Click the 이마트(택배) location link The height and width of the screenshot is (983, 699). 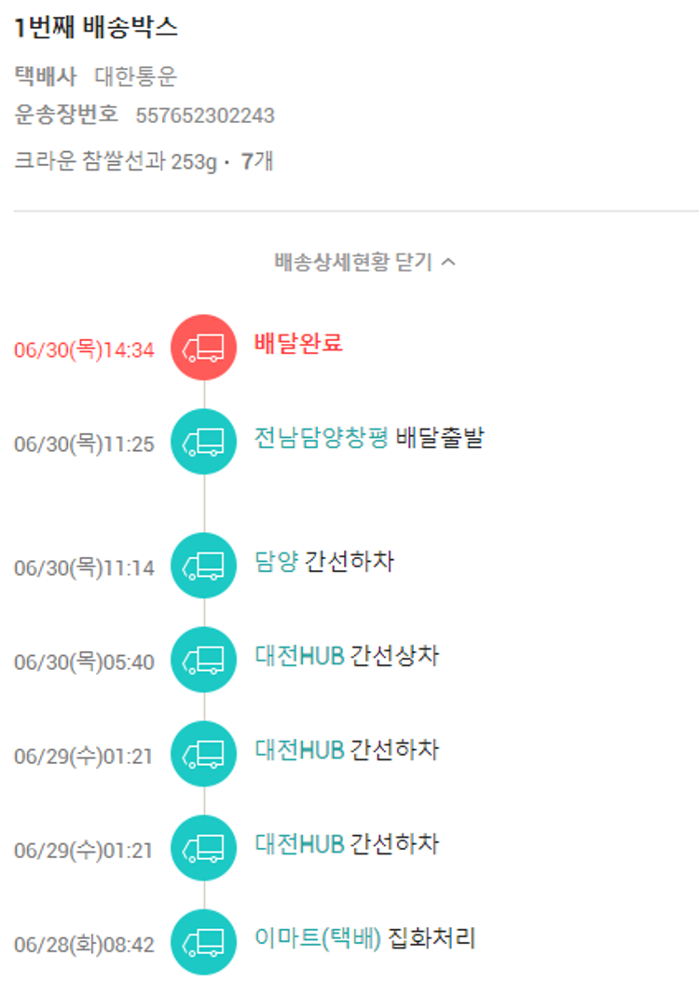click(x=318, y=938)
